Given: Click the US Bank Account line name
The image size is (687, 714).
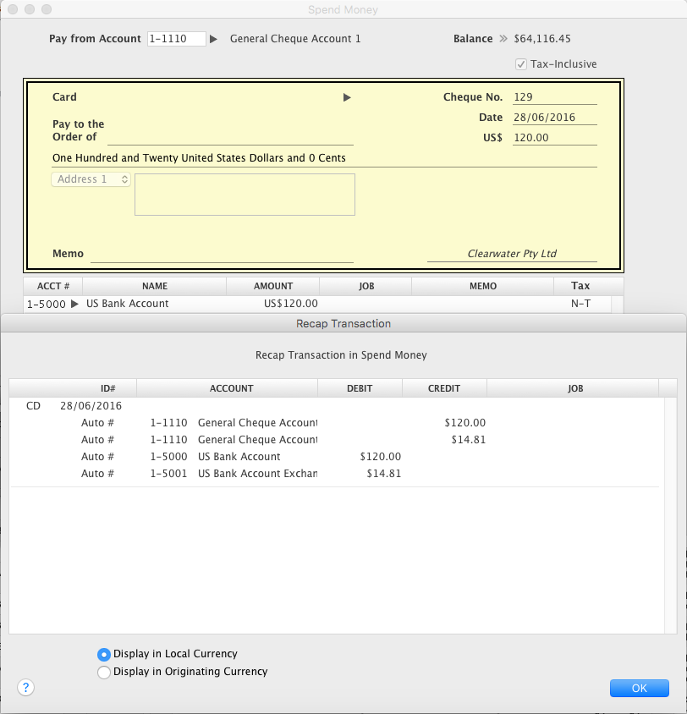Looking at the screenshot, I should tap(128, 304).
